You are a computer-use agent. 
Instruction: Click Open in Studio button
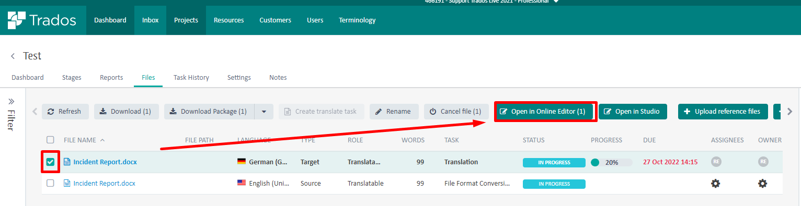pyautogui.click(x=633, y=111)
